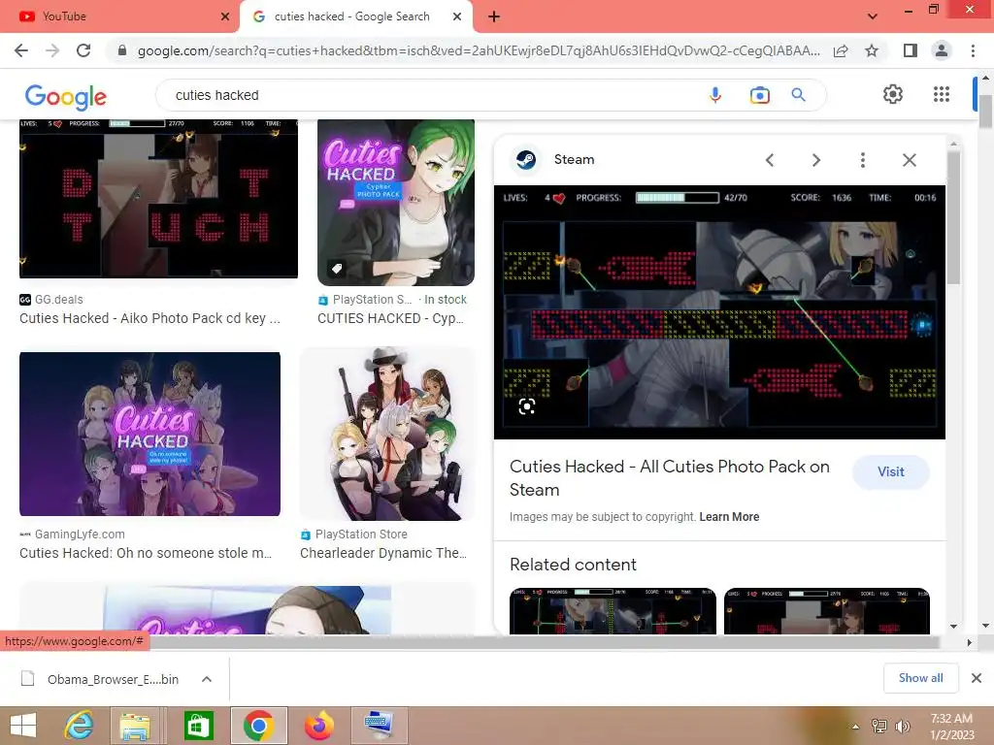Close the image preview panel
994x745 pixels.
910,160
